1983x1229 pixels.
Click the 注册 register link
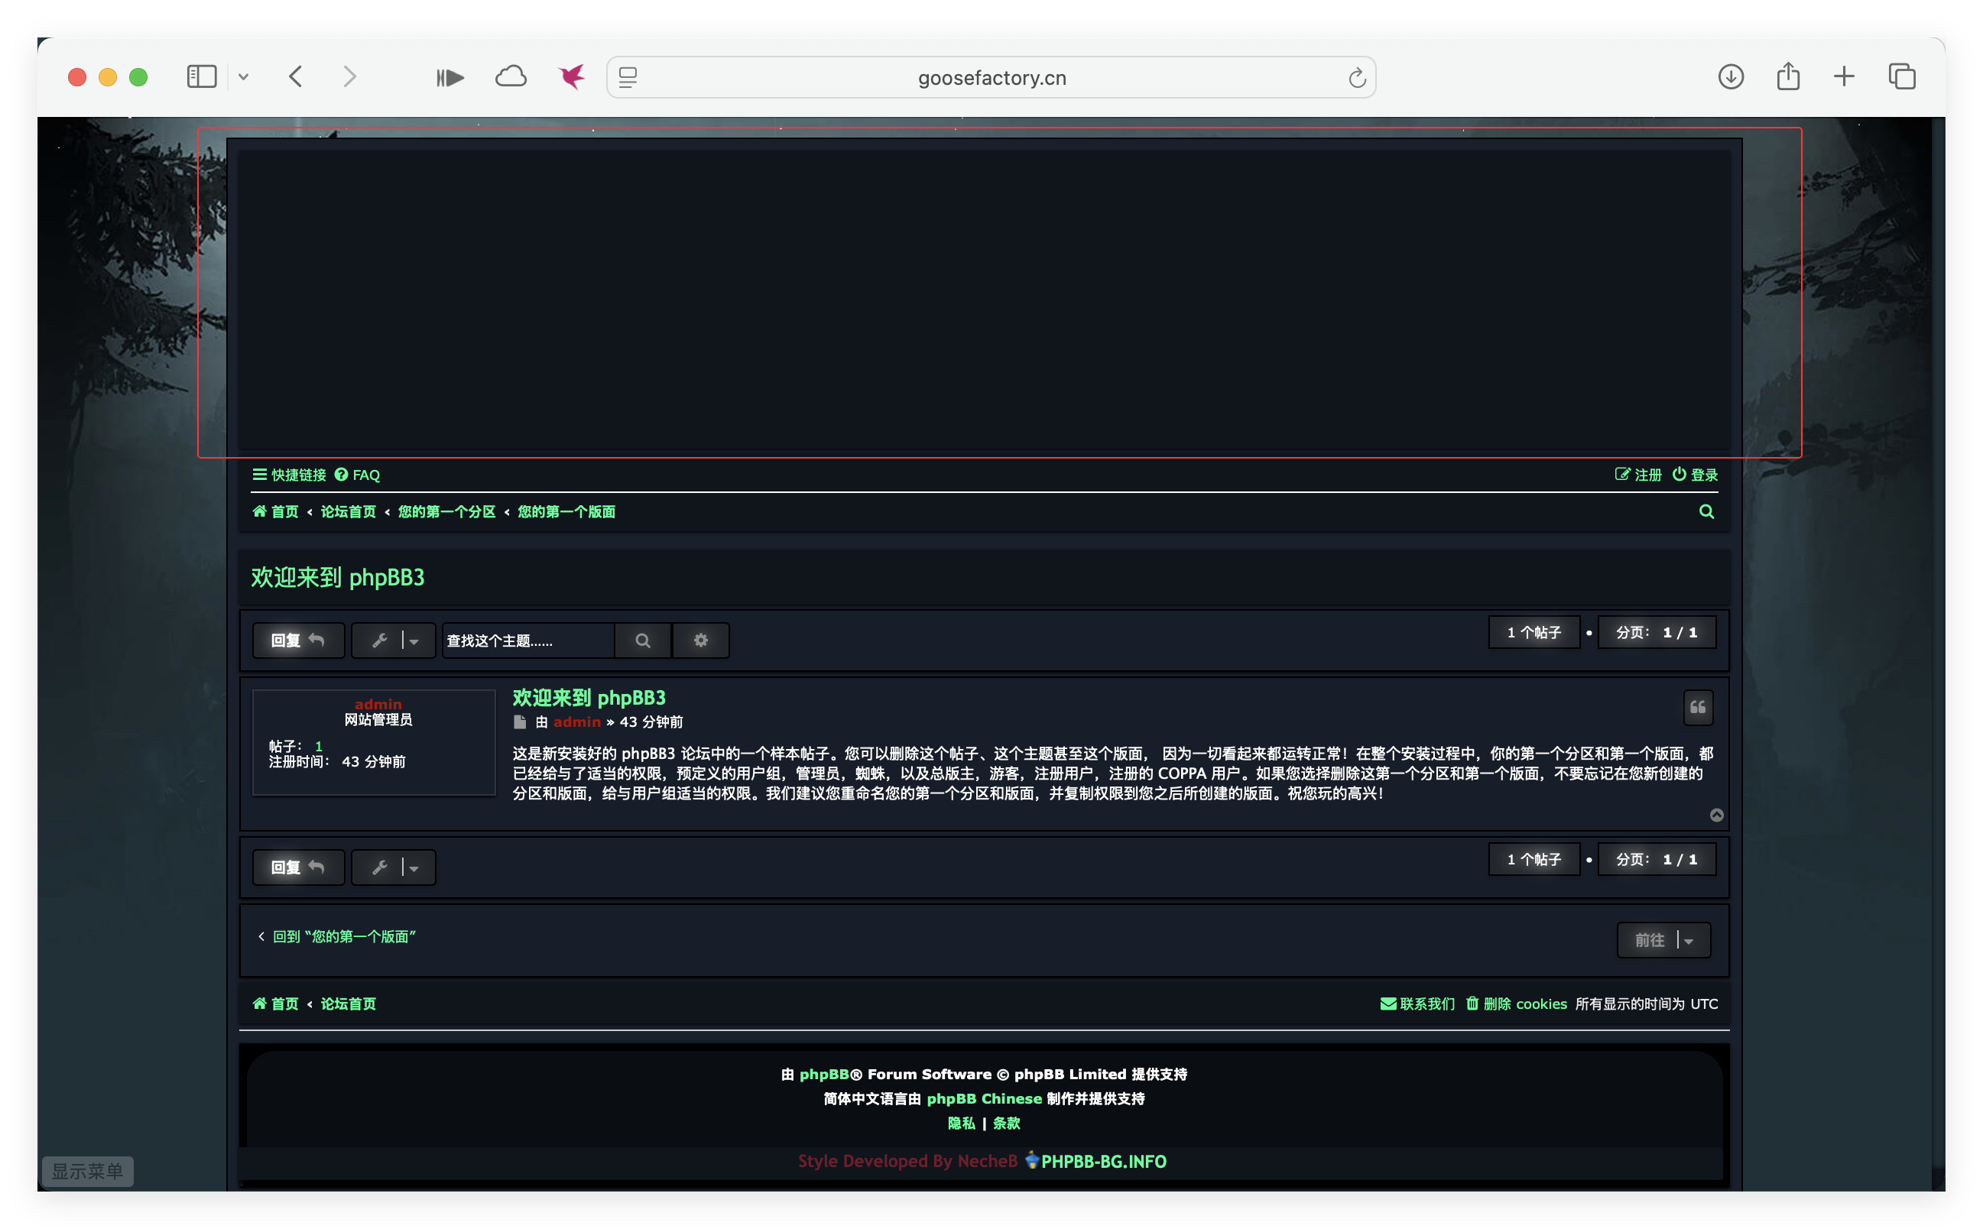1638,475
